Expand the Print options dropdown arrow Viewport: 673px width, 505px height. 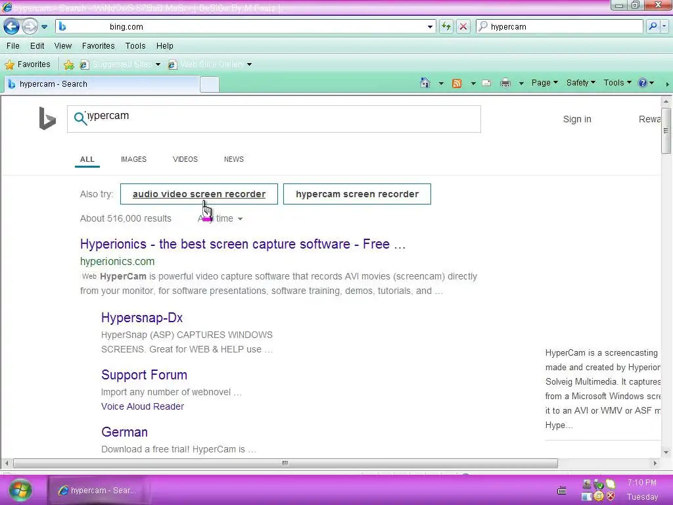(521, 84)
